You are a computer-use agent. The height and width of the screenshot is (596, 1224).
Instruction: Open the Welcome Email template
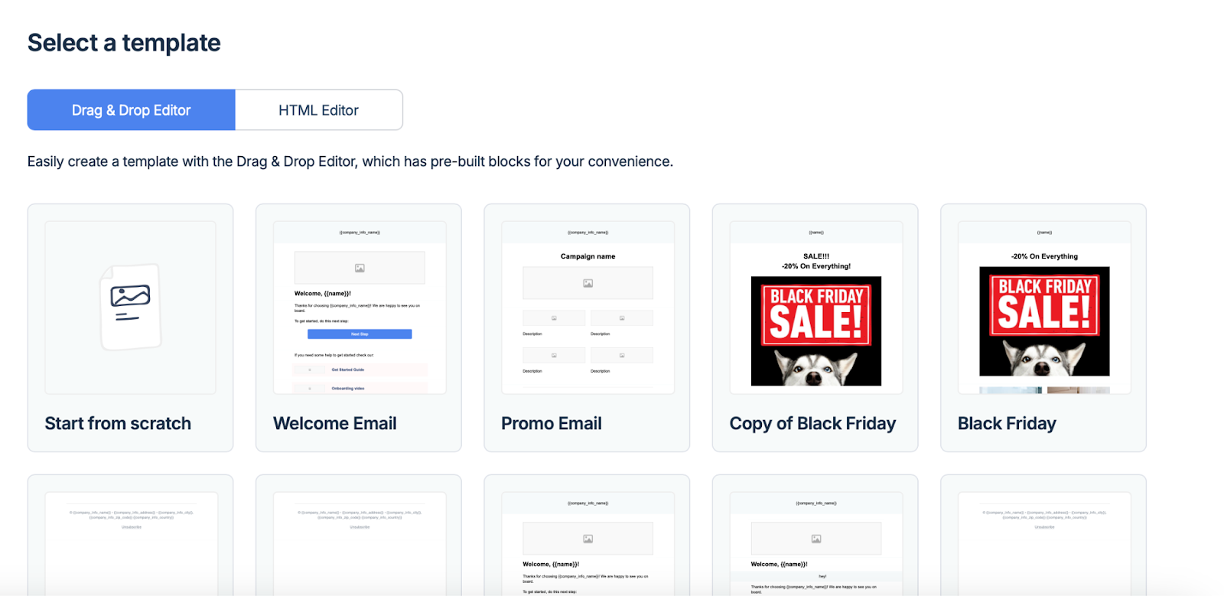pos(358,327)
